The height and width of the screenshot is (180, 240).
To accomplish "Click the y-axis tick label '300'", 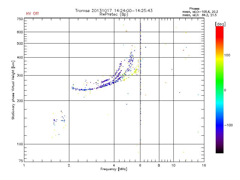I will pos(20,76).
